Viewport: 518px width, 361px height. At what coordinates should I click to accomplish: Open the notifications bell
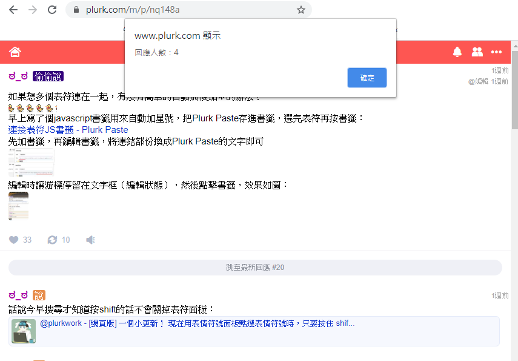(457, 52)
